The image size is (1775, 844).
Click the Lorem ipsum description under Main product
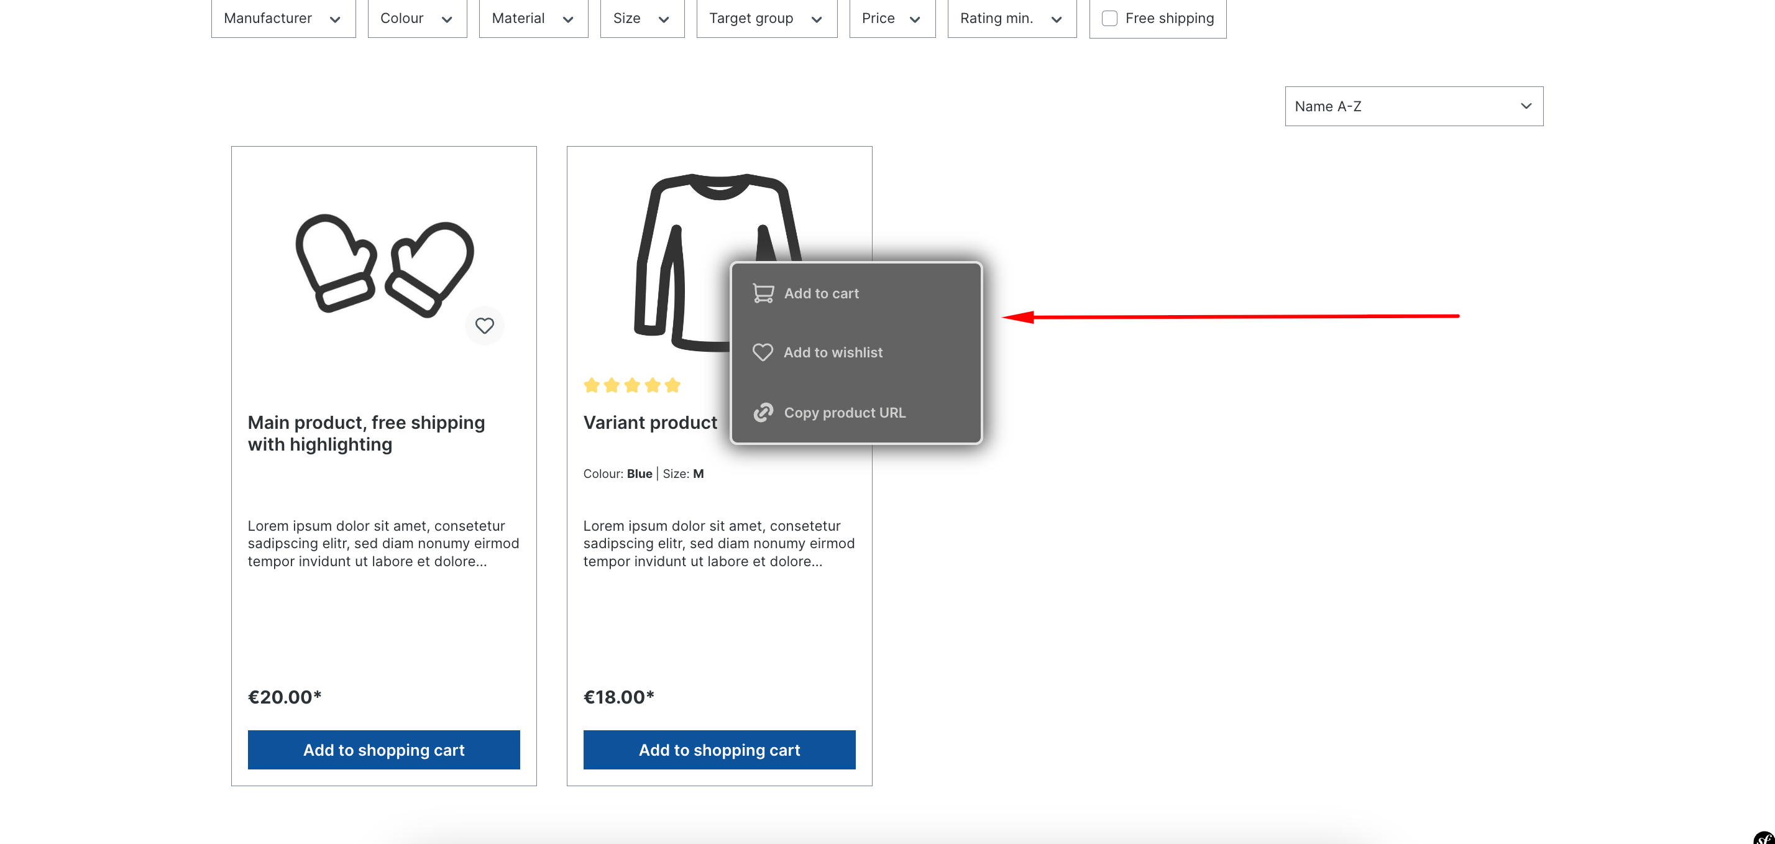(383, 544)
